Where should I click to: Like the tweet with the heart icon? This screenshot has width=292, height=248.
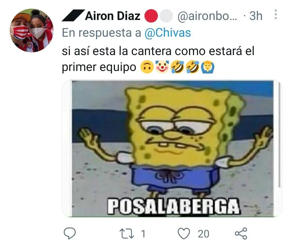coord(184,233)
